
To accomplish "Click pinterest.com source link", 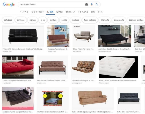I will [x=7, y=51].
